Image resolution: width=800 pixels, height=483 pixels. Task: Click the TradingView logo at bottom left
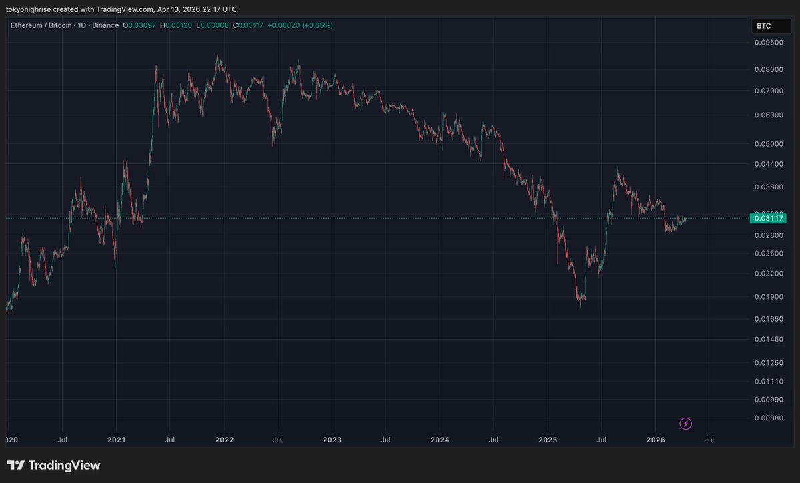click(53, 465)
